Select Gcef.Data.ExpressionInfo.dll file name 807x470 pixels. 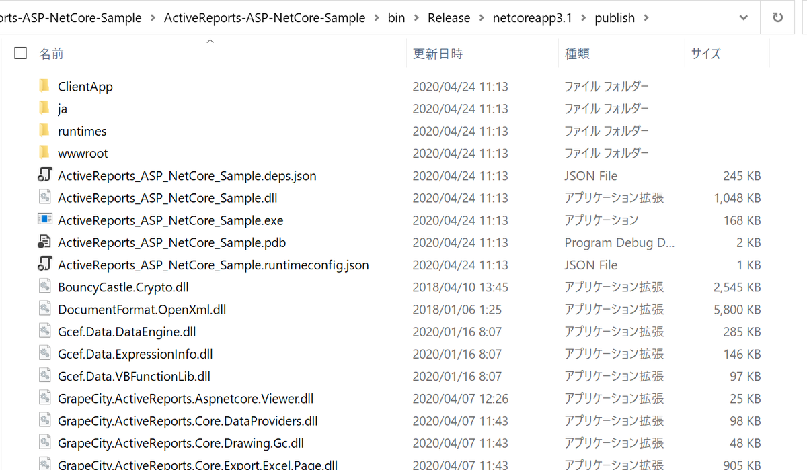tap(135, 354)
